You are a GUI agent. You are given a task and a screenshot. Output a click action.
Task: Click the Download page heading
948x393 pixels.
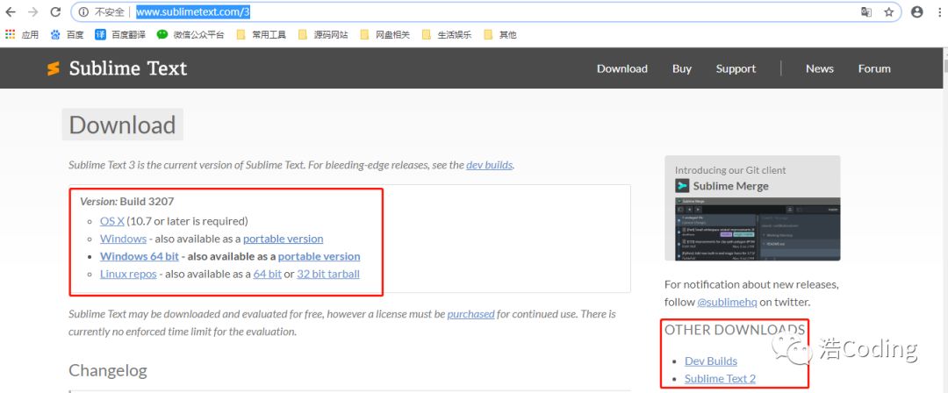[122, 125]
